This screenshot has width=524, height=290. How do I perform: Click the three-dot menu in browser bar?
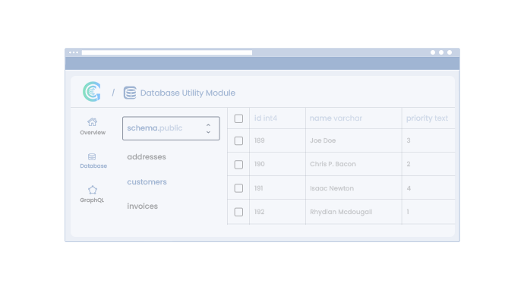74,52
